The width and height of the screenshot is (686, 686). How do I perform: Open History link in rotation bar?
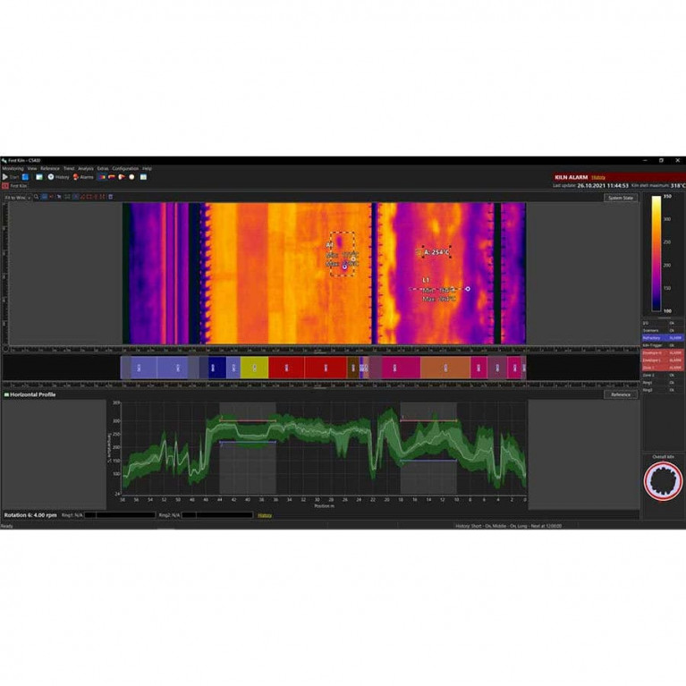(265, 515)
